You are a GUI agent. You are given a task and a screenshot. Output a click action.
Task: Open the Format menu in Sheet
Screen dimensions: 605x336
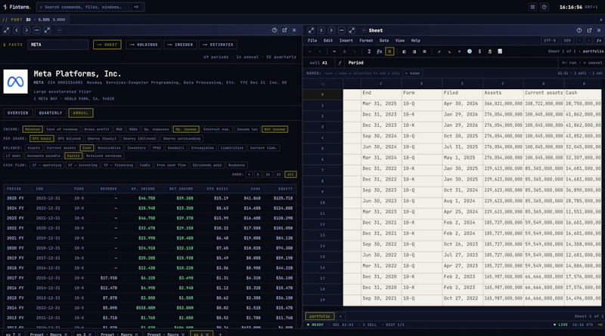point(366,41)
